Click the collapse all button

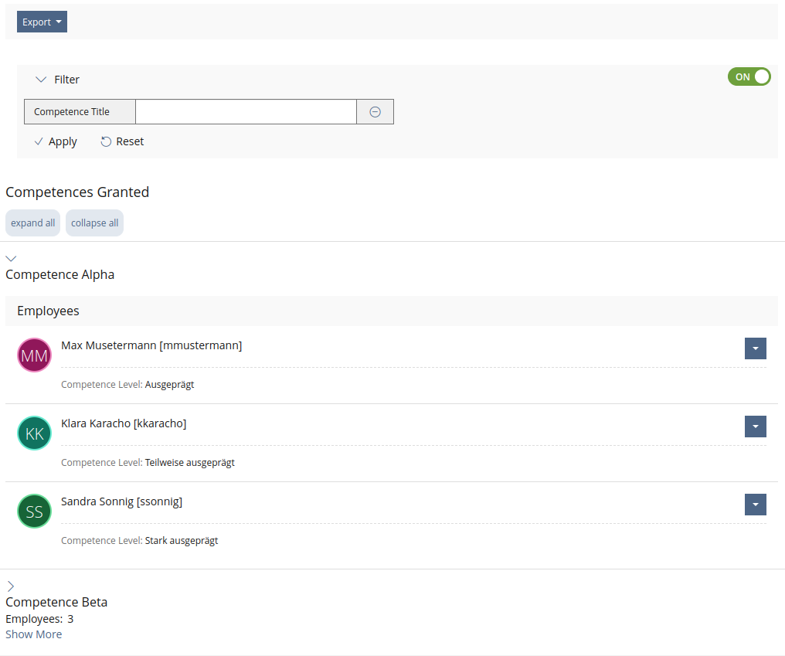(x=95, y=223)
